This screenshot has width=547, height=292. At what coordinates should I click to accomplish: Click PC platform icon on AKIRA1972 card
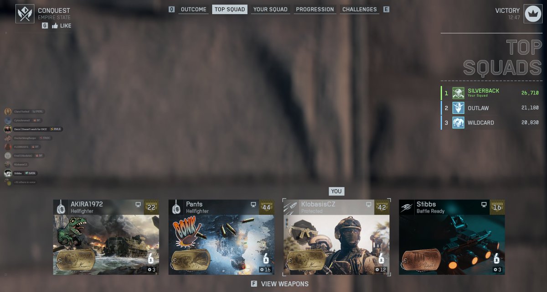138,205
